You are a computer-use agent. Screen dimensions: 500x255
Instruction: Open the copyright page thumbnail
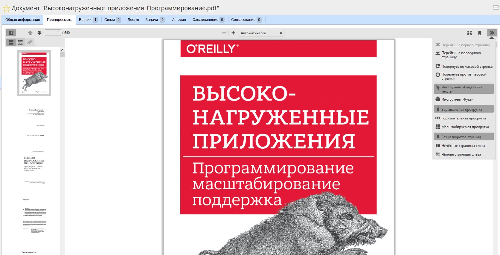click(x=34, y=216)
